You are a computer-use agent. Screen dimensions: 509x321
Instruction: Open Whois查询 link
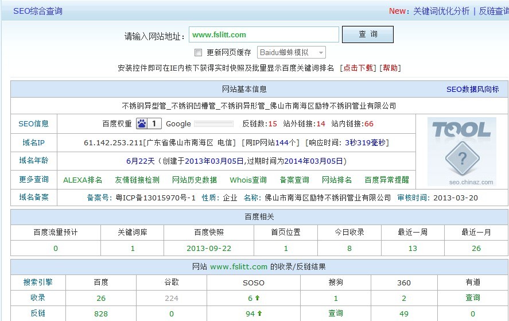[x=248, y=180]
